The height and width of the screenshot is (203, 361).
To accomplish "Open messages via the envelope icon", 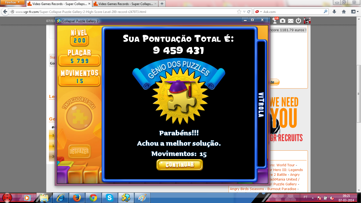I will tap(290, 21).
